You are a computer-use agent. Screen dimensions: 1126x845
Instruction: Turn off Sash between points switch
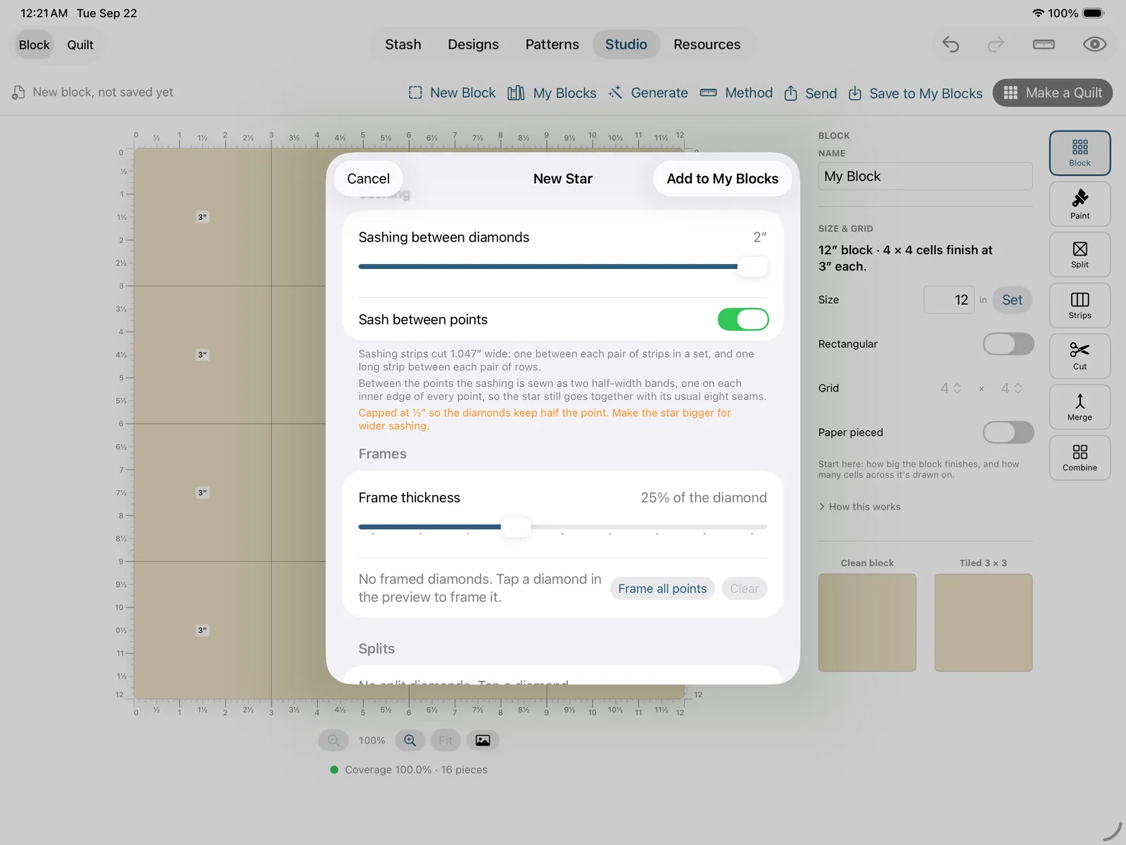[x=742, y=320]
